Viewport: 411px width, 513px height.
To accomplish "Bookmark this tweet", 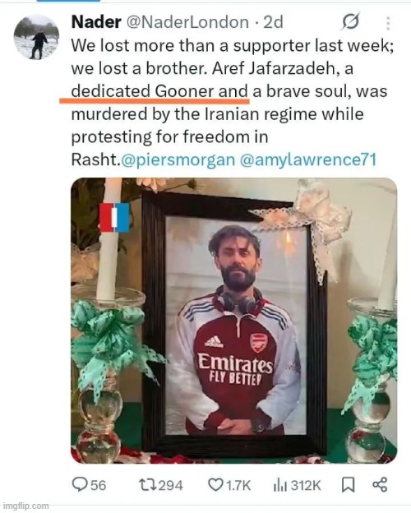I will (x=348, y=485).
